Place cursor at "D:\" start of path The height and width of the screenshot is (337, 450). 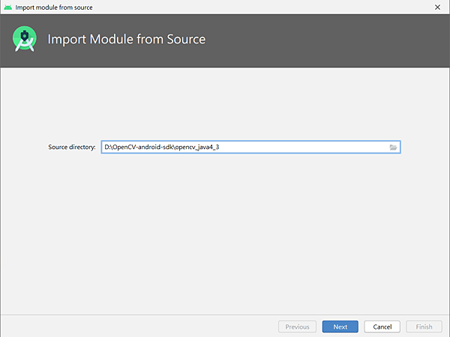(x=109, y=148)
